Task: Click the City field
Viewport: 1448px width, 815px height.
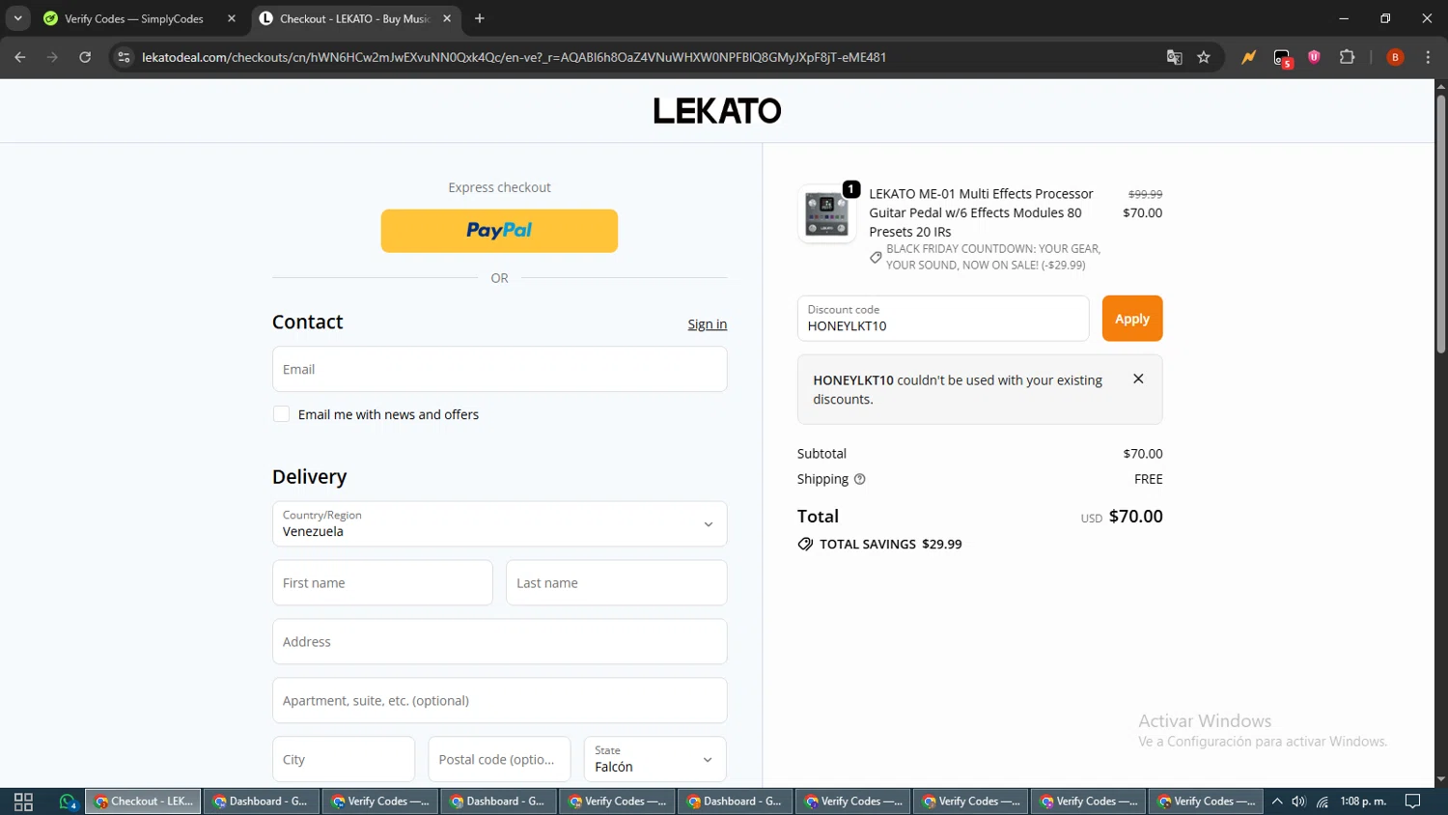Action: point(344,760)
